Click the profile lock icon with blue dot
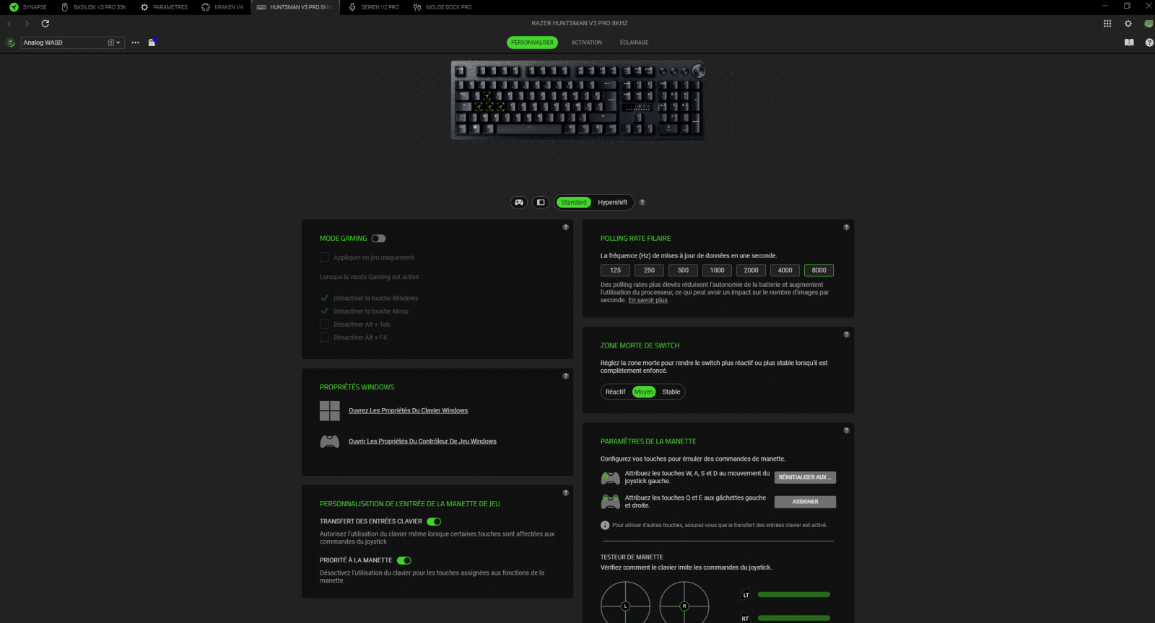The height and width of the screenshot is (623, 1155). (152, 43)
